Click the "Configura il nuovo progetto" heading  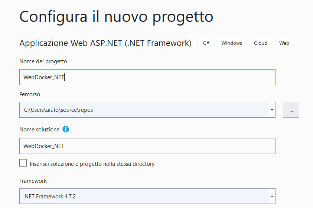coord(116,17)
